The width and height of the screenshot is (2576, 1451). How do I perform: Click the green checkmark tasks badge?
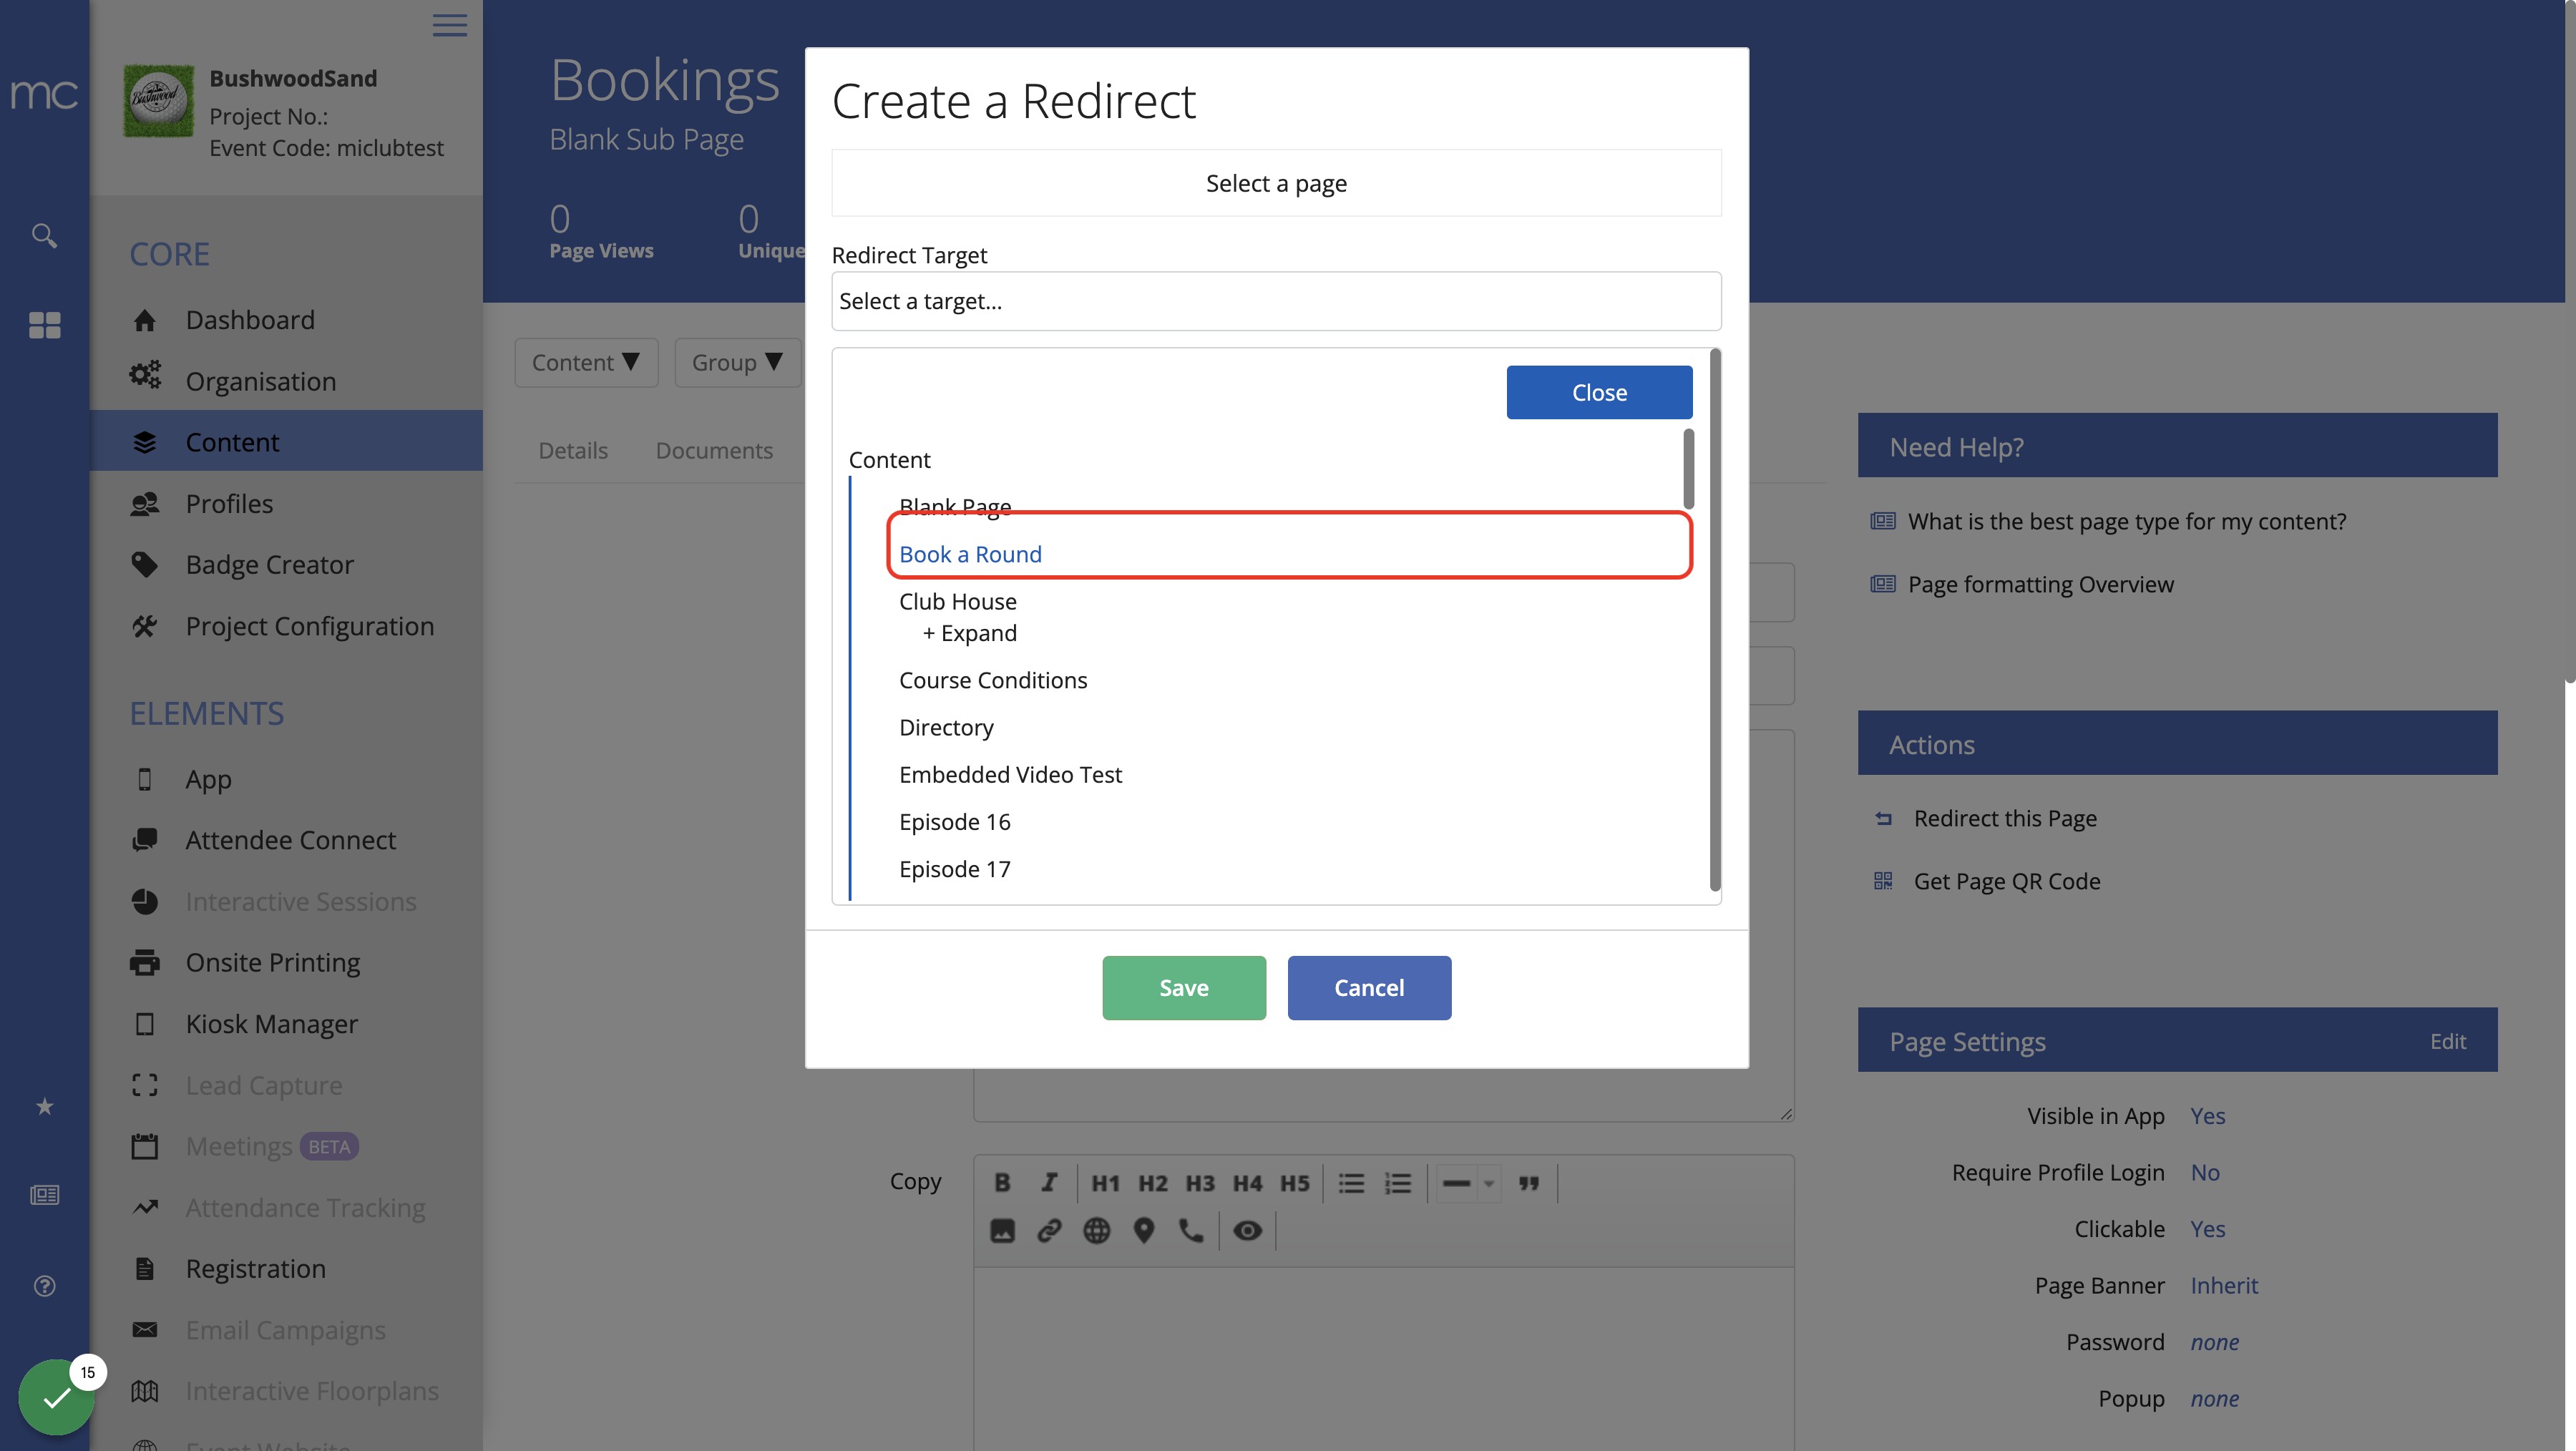click(x=56, y=1397)
